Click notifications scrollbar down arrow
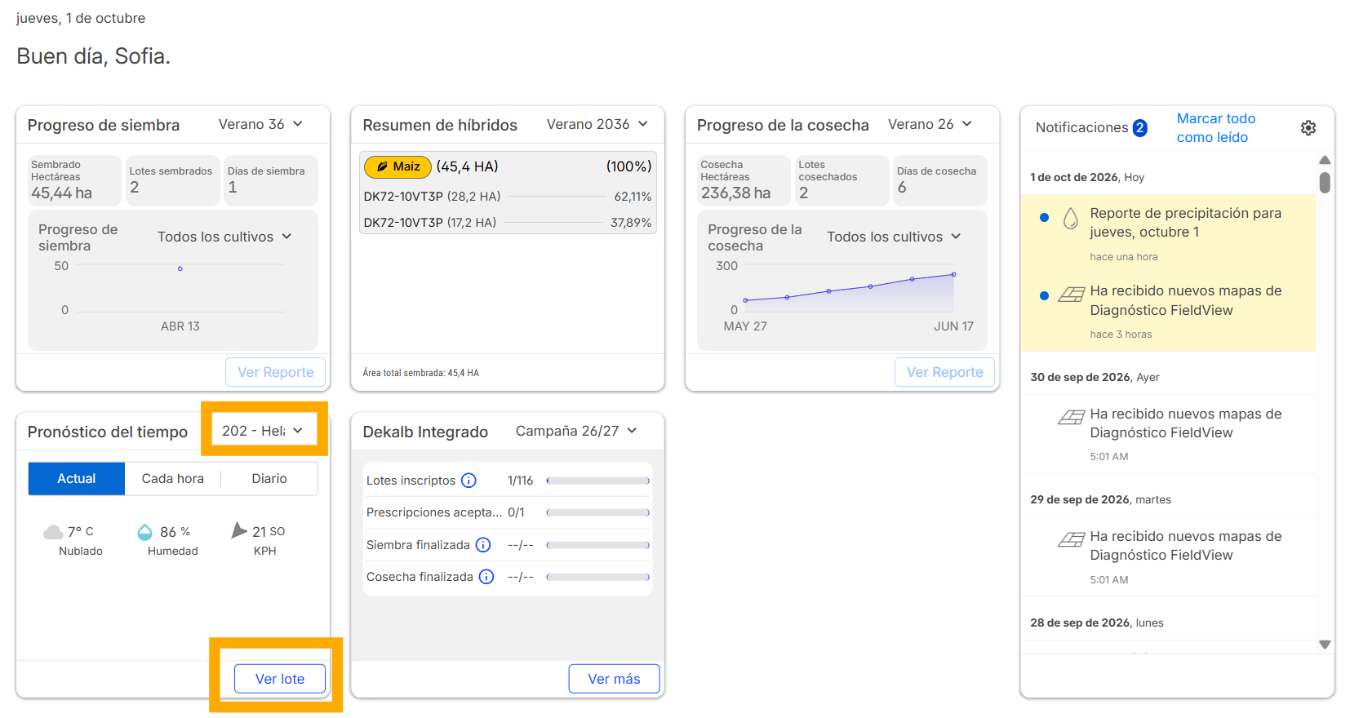 (1325, 645)
